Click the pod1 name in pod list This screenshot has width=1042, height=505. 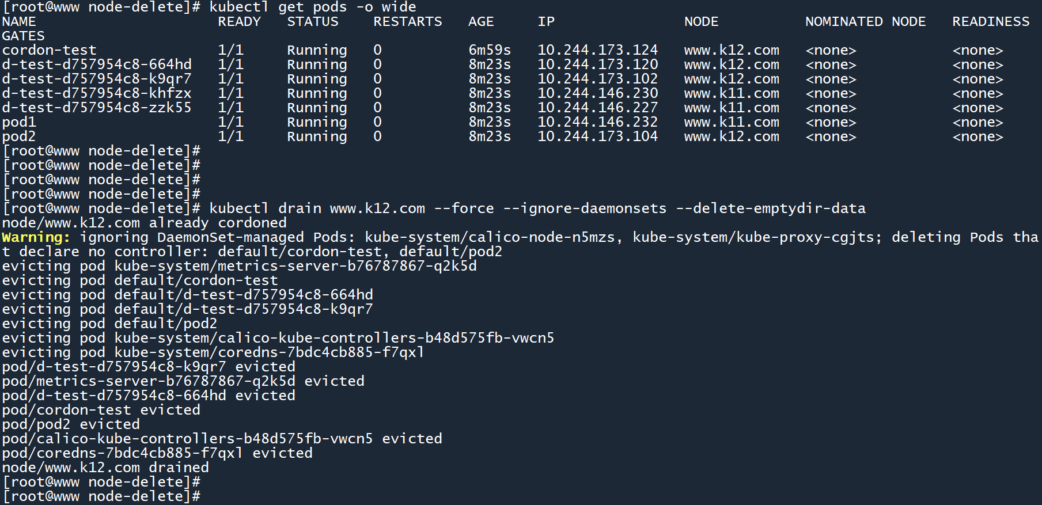(19, 122)
